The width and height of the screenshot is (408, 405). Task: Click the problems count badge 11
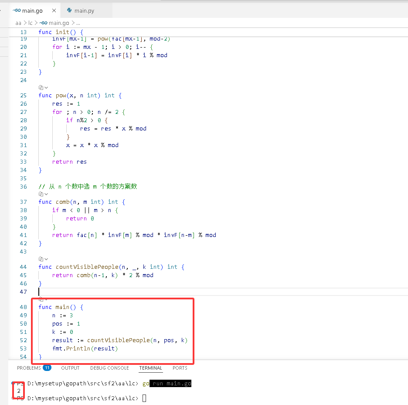[47, 368]
